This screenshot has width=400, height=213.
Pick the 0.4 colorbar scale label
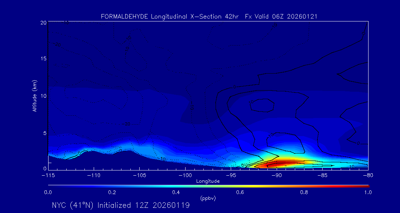176,192
